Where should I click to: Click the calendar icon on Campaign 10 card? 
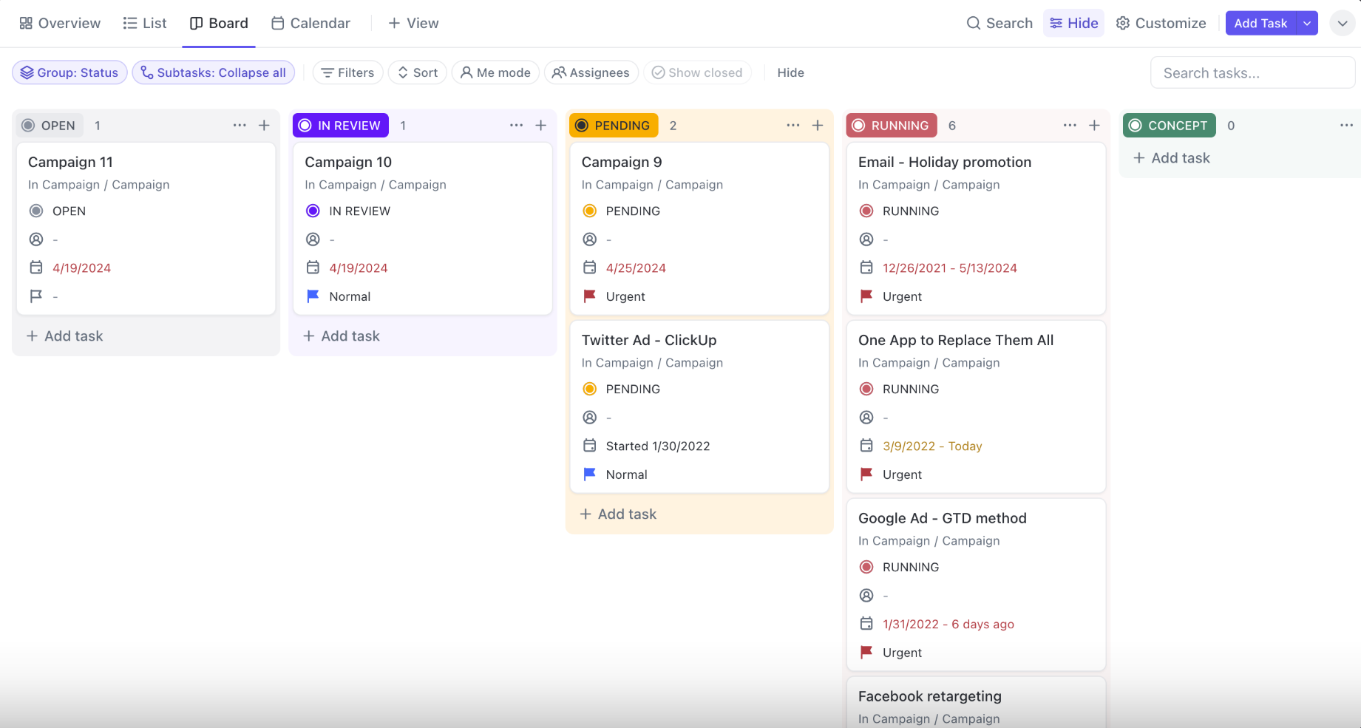(313, 268)
